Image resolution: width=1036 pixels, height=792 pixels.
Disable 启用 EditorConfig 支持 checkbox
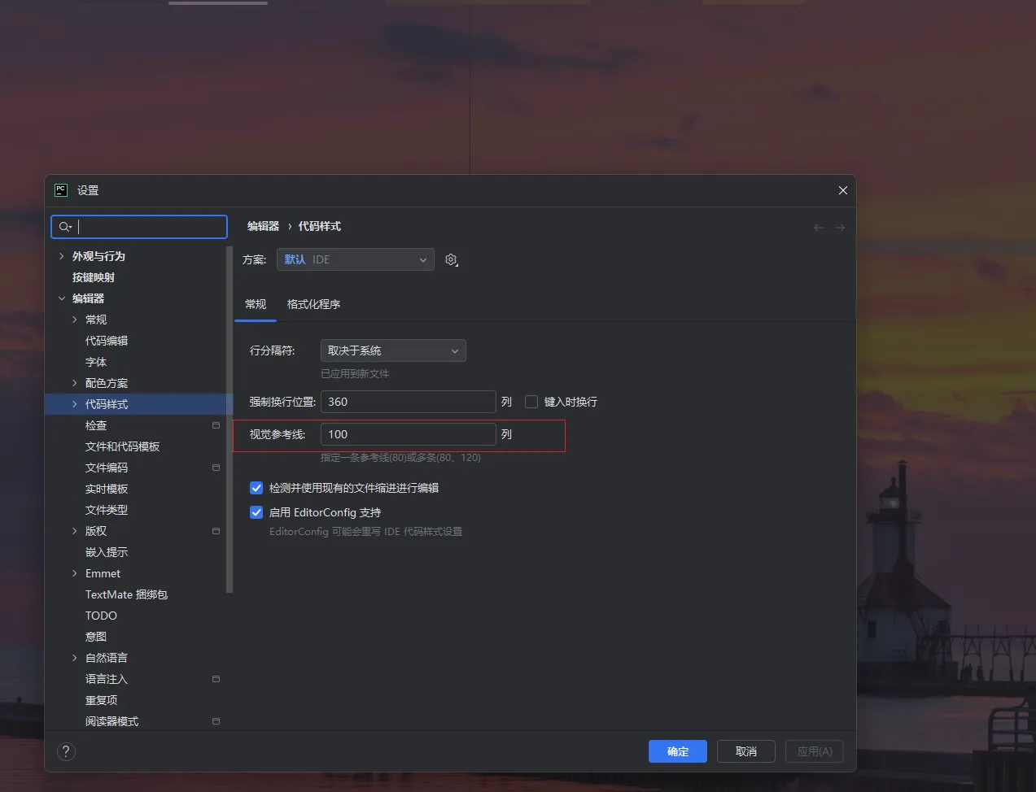tap(256, 512)
